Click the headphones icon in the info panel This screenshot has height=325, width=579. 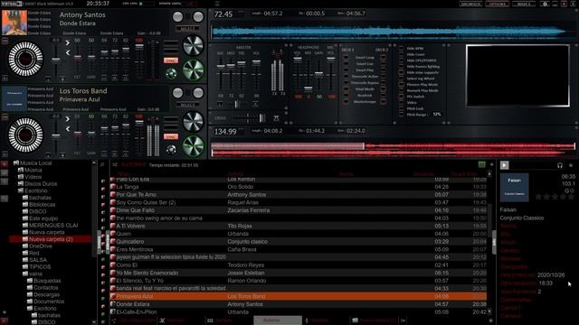(560, 166)
